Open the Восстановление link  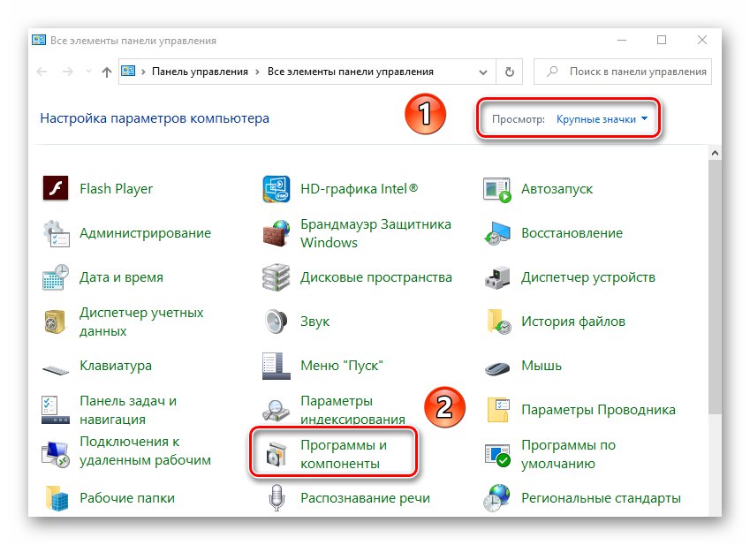[x=572, y=233]
